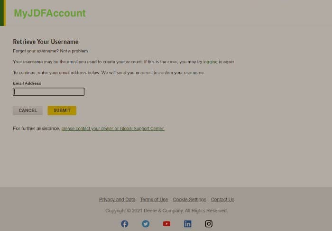Open the Facebook social icon
332x231 pixels.
[x=124, y=223]
